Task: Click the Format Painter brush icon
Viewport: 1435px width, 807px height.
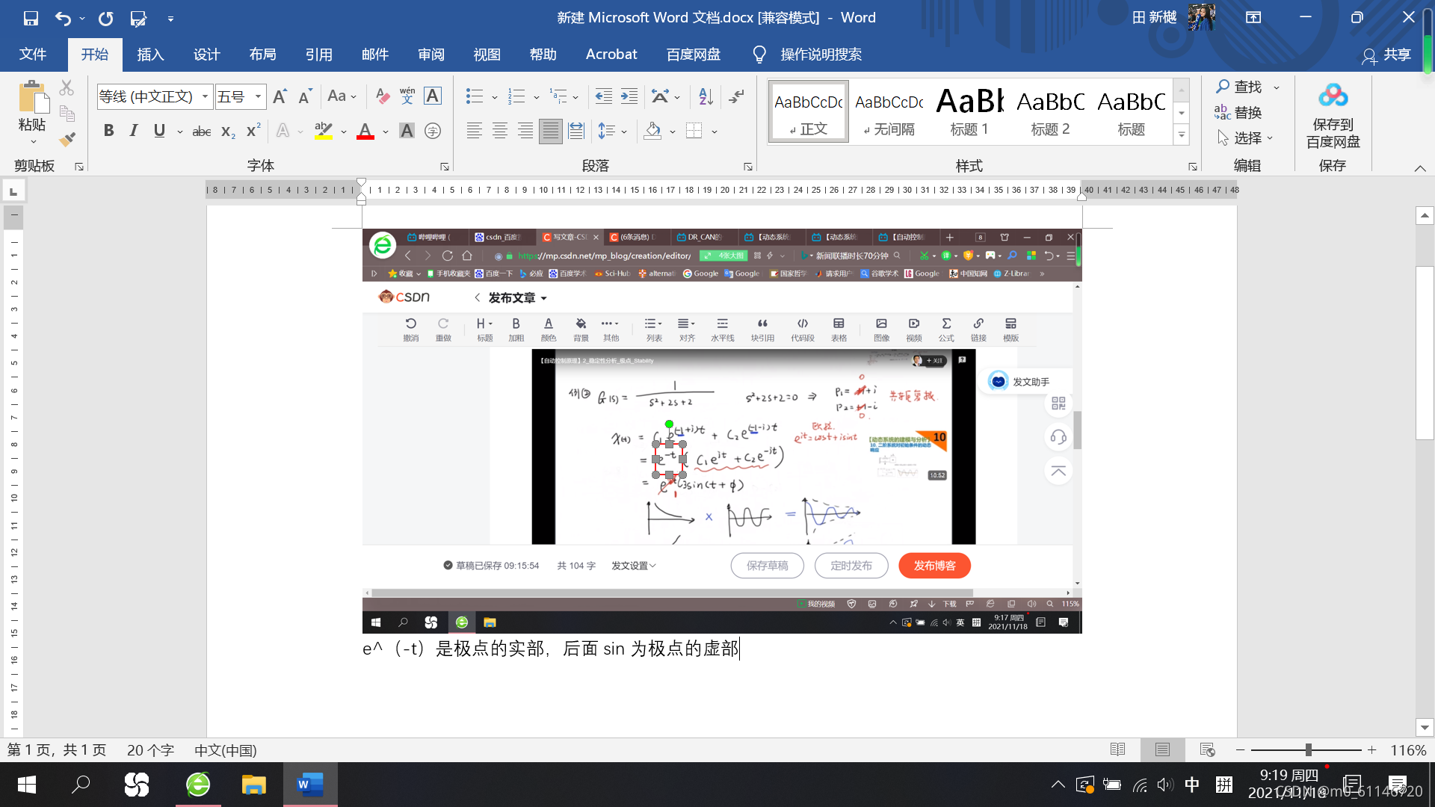Action: coord(67,139)
